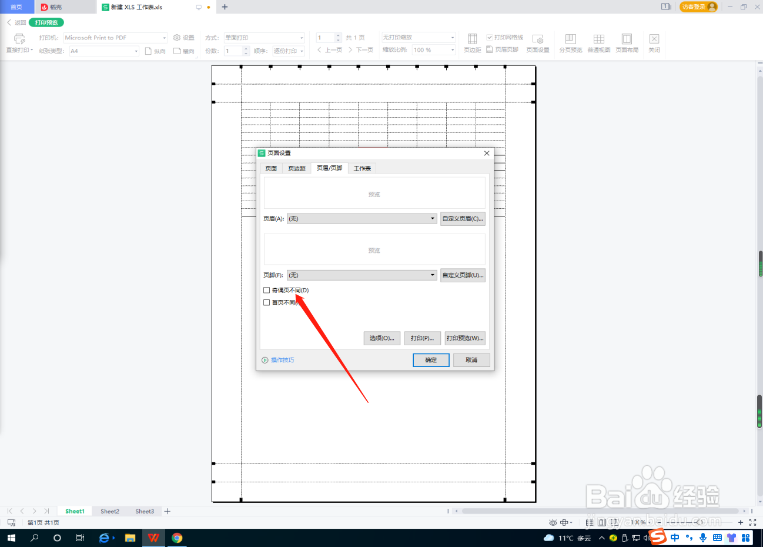Go to 下一页 next page
The height and width of the screenshot is (547, 763).
361,50
